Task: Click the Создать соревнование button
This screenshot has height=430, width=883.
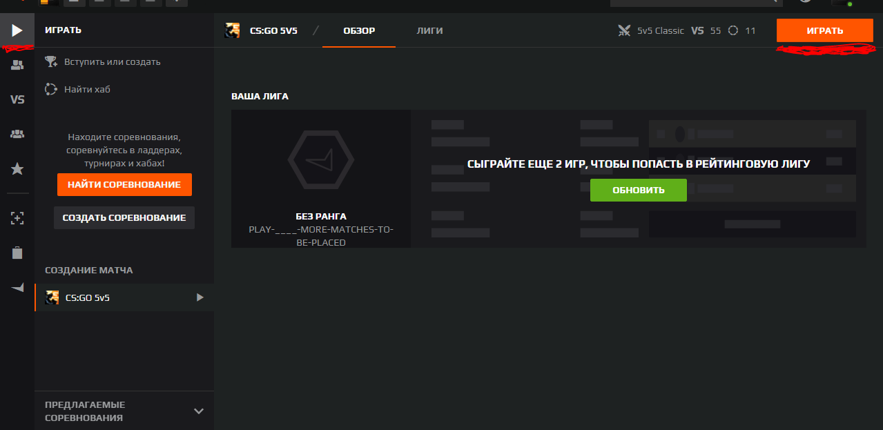Action: click(124, 217)
